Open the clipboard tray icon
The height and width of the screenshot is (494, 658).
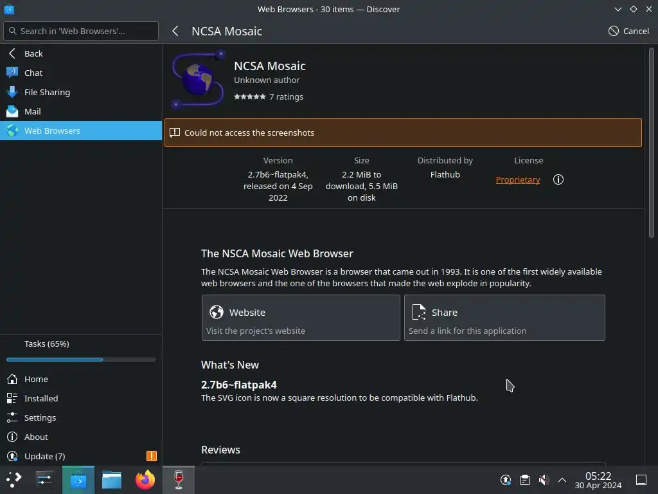(524, 480)
